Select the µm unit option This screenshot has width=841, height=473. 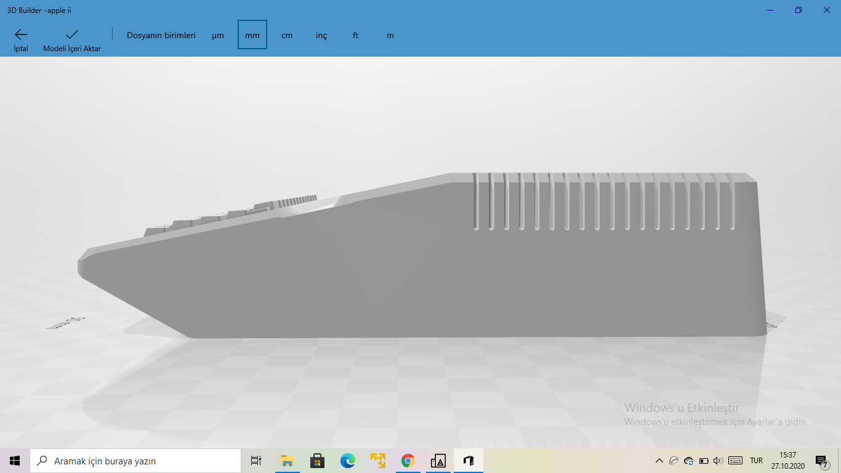[218, 35]
